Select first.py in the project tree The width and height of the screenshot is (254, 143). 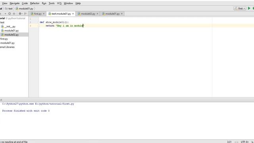(4, 39)
